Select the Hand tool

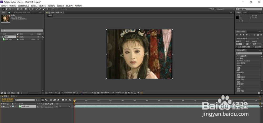[x=7, y=9]
